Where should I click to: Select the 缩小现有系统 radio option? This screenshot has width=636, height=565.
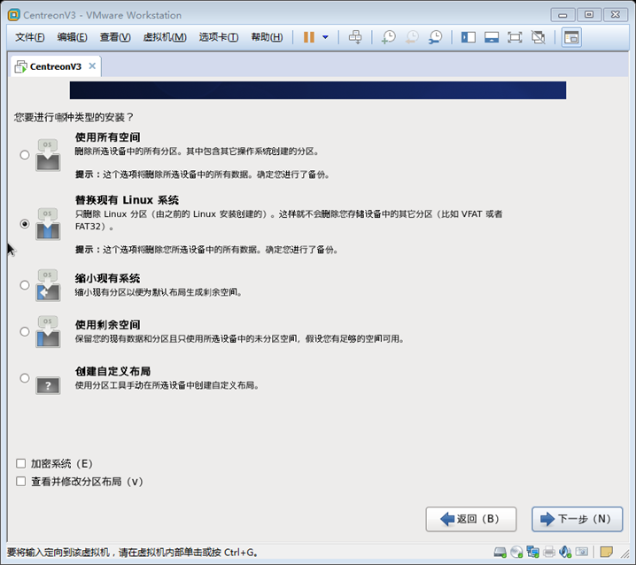(x=25, y=285)
